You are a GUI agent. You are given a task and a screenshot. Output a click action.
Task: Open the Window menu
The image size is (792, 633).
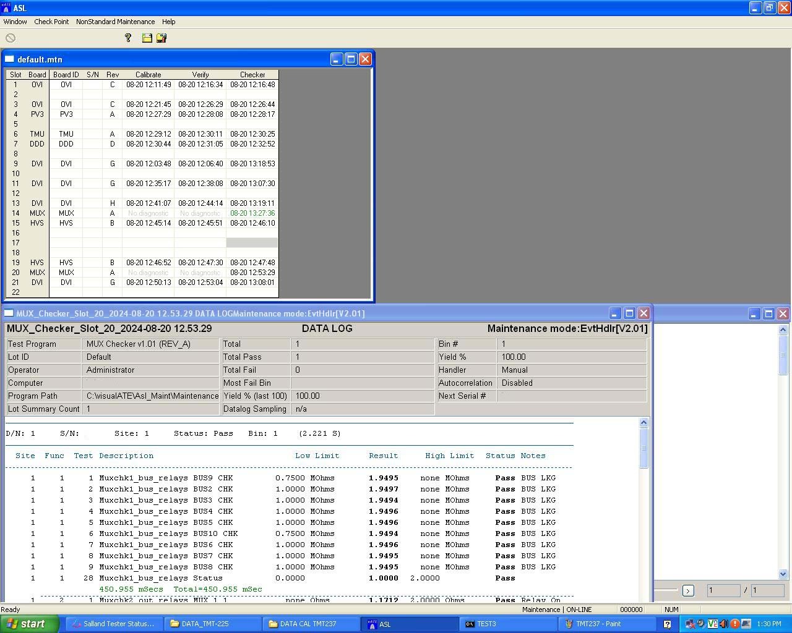pos(15,22)
